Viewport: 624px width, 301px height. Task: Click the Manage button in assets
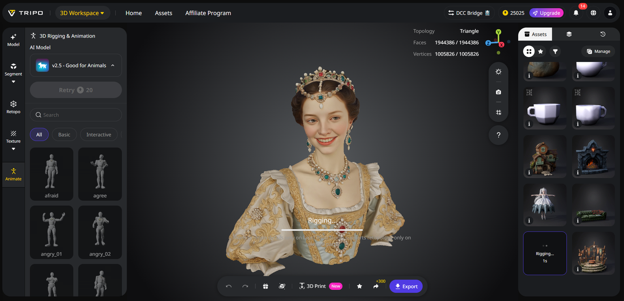(x=598, y=51)
